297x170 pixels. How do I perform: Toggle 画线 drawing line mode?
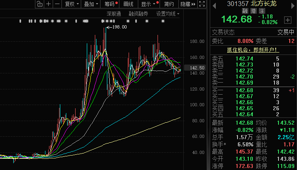[x=128, y=4]
